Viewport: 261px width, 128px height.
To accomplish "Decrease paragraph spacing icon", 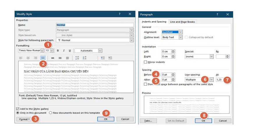I will [84, 58].
